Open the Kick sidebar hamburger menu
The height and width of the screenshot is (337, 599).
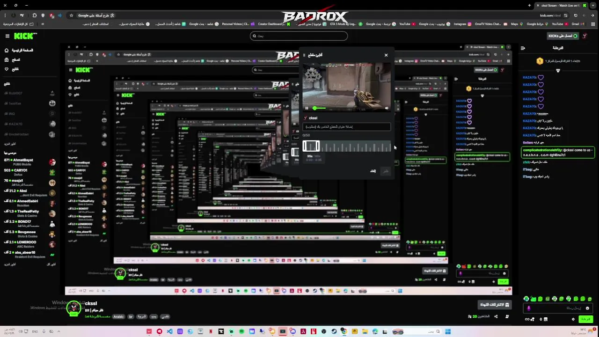click(x=7, y=36)
